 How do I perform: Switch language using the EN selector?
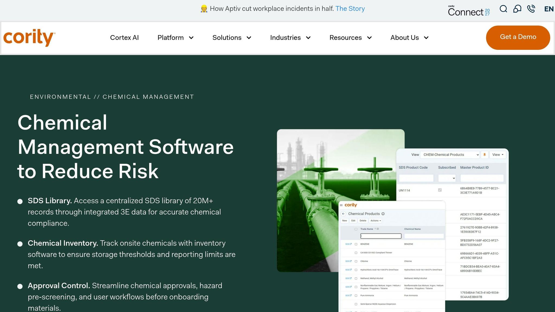[x=549, y=9]
